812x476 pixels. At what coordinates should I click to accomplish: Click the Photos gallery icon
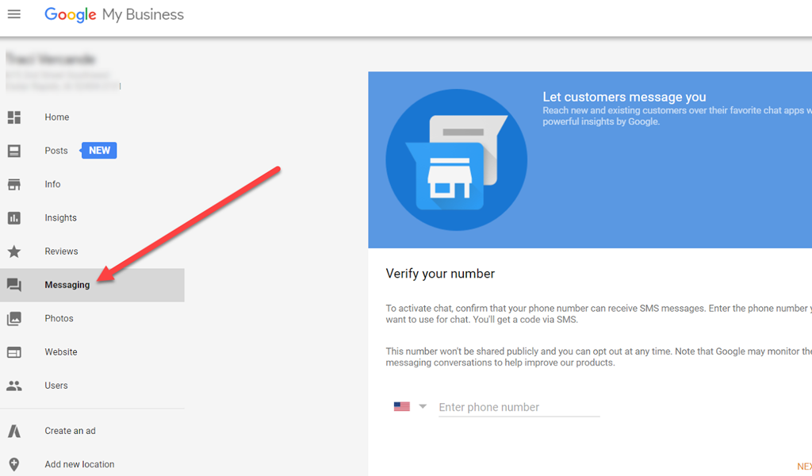coord(14,319)
